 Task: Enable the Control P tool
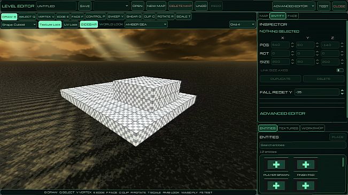click(x=96, y=17)
